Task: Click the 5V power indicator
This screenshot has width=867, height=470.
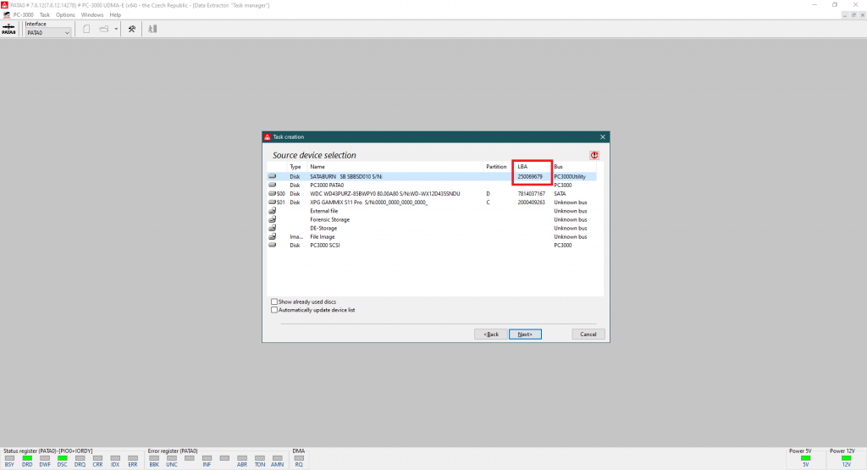Action: (805, 458)
